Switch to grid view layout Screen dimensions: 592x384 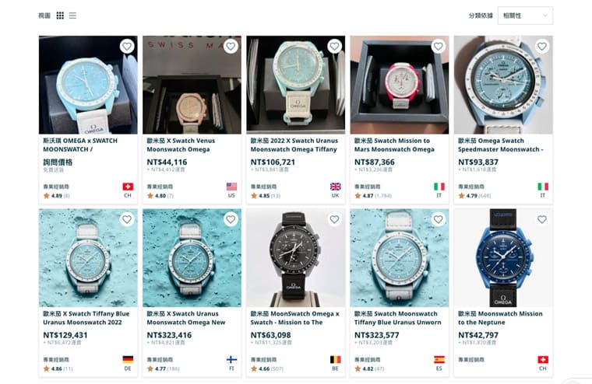60,16
